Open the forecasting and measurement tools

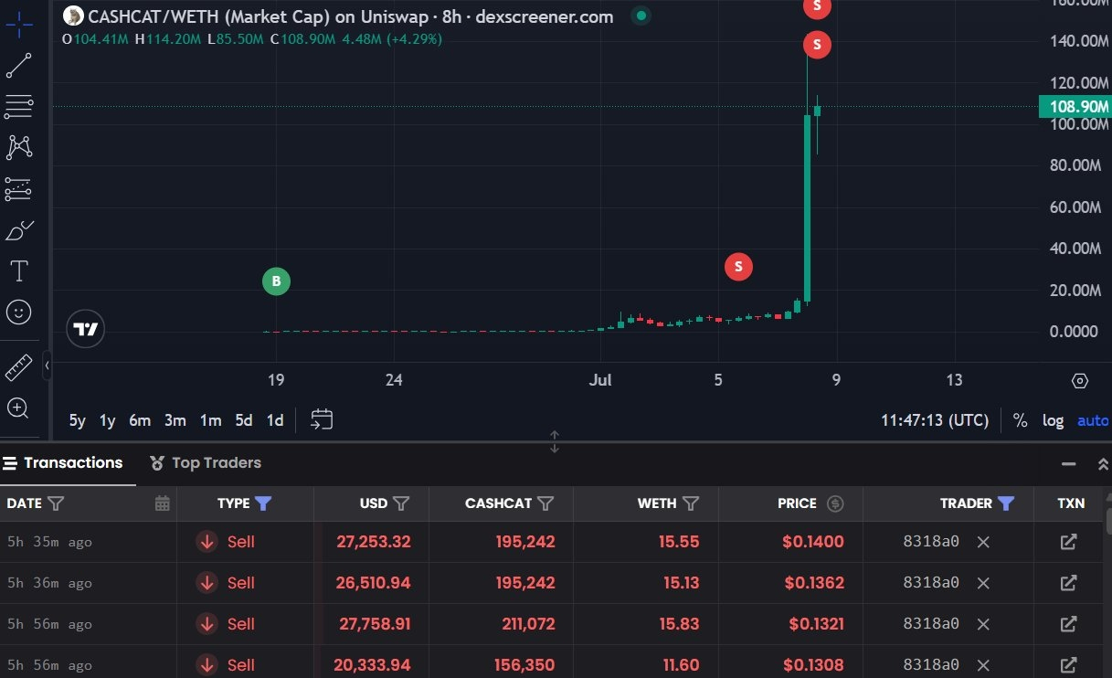(x=19, y=189)
